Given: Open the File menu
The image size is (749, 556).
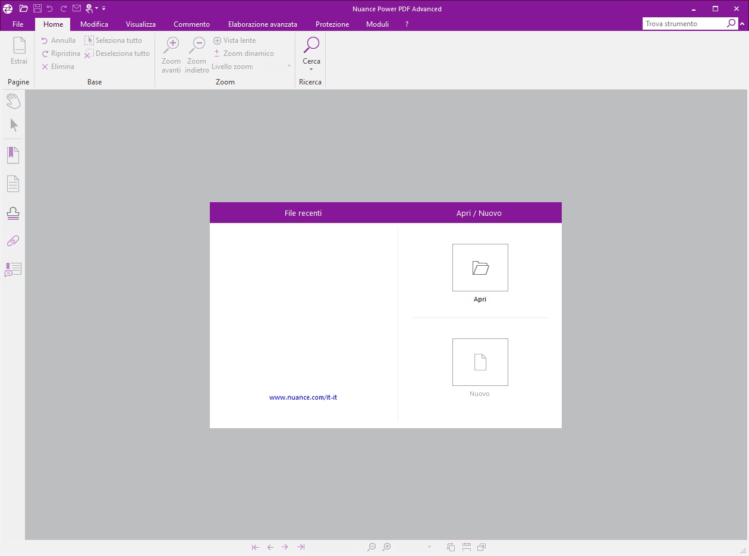Looking at the screenshot, I should pyautogui.click(x=18, y=24).
